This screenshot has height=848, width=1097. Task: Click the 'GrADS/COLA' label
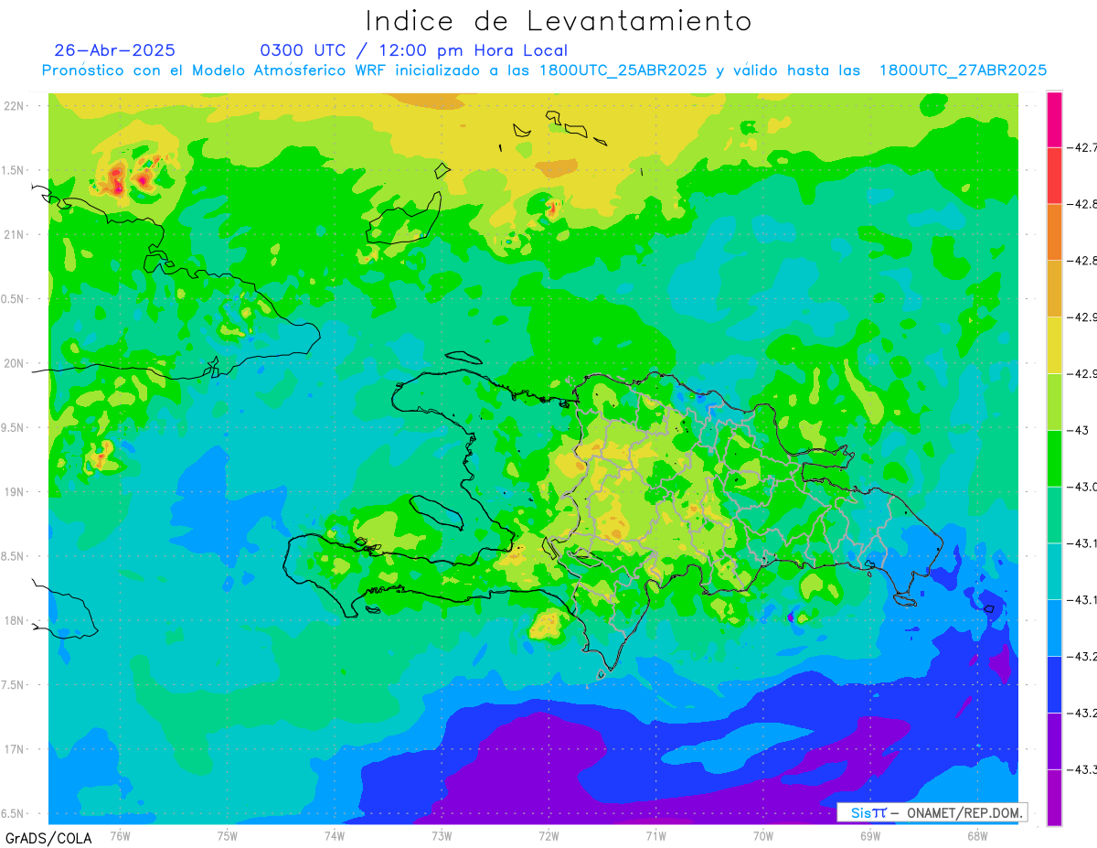[48, 838]
